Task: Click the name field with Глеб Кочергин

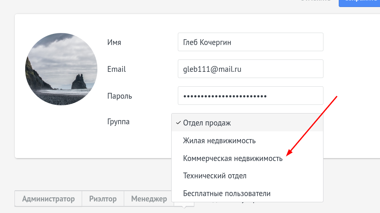Action: (250, 42)
